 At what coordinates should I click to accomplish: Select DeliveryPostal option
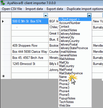[x=75, y=44]
